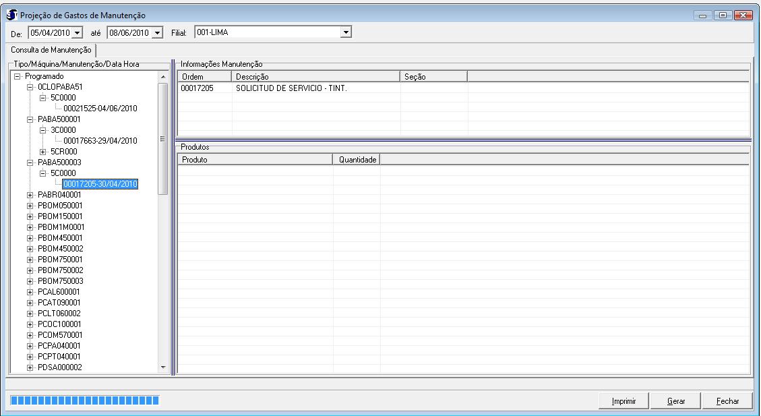Expand the 5CR000 tree node
This screenshot has height=416, width=761.
click(42, 152)
